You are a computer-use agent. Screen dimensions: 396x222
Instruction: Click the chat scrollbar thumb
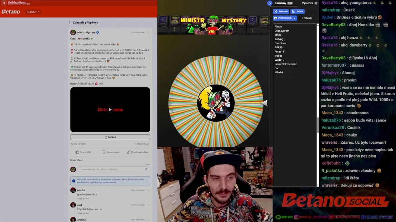tap(318, 125)
